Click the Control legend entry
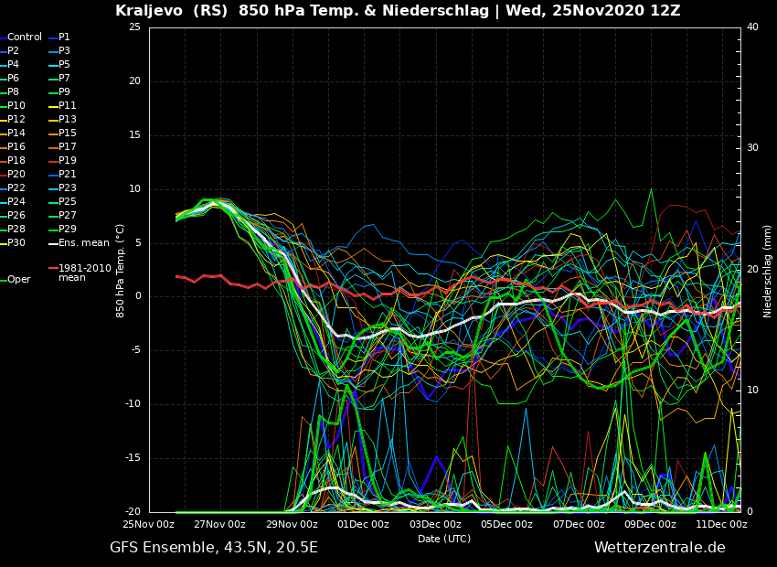This screenshot has width=777, height=567. click(25, 37)
